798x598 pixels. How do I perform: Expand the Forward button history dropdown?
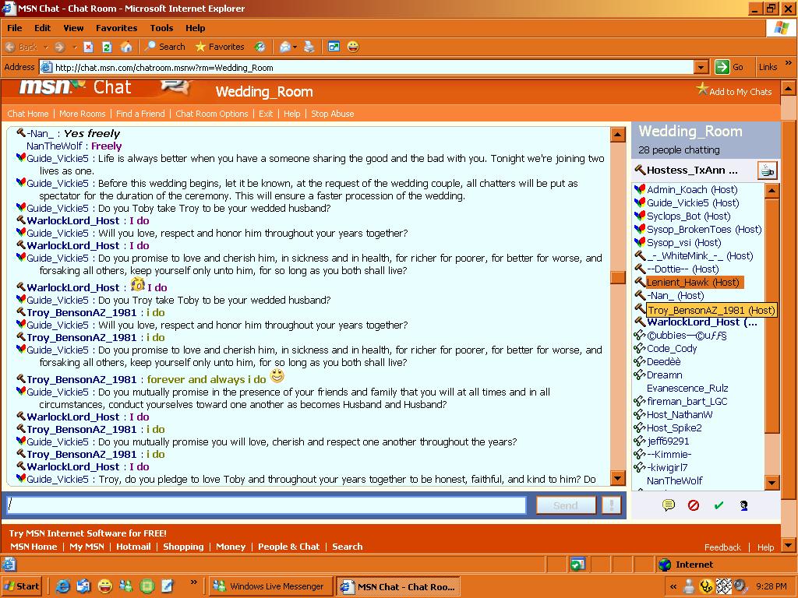75,47
